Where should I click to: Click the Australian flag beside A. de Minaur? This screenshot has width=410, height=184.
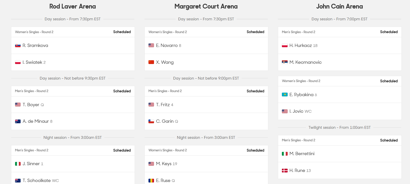[18, 121]
